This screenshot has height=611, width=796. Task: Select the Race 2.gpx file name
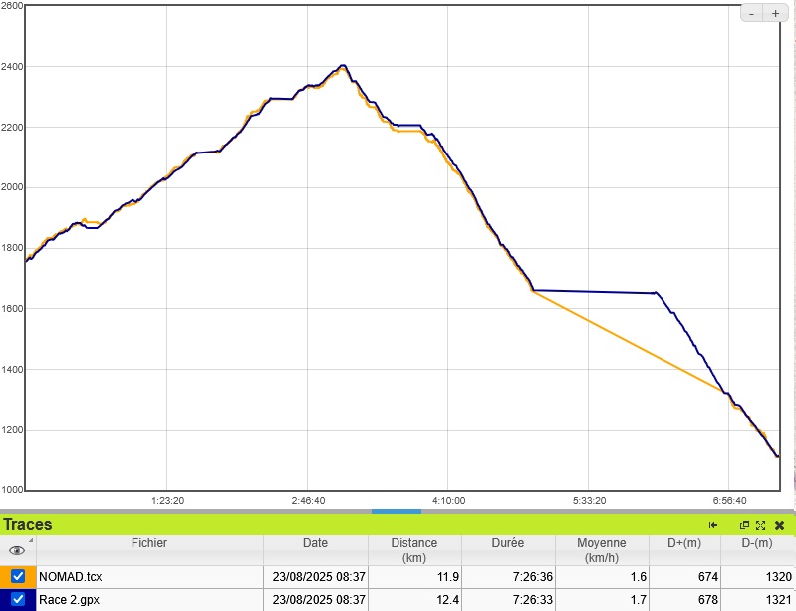[x=69, y=599]
